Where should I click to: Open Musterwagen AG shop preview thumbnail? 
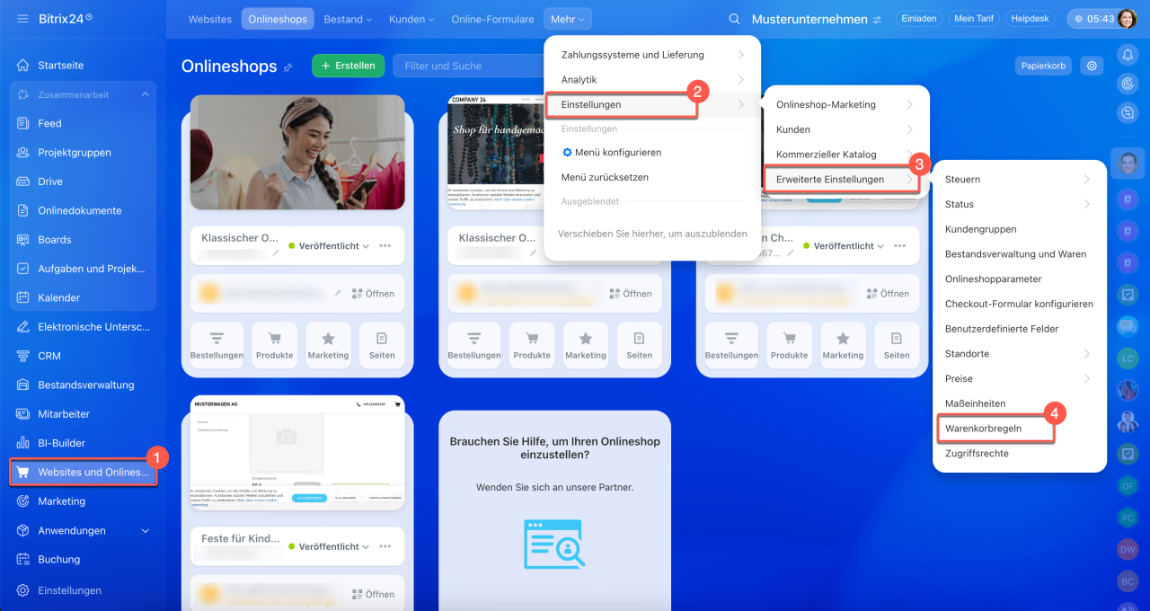point(298,453)
